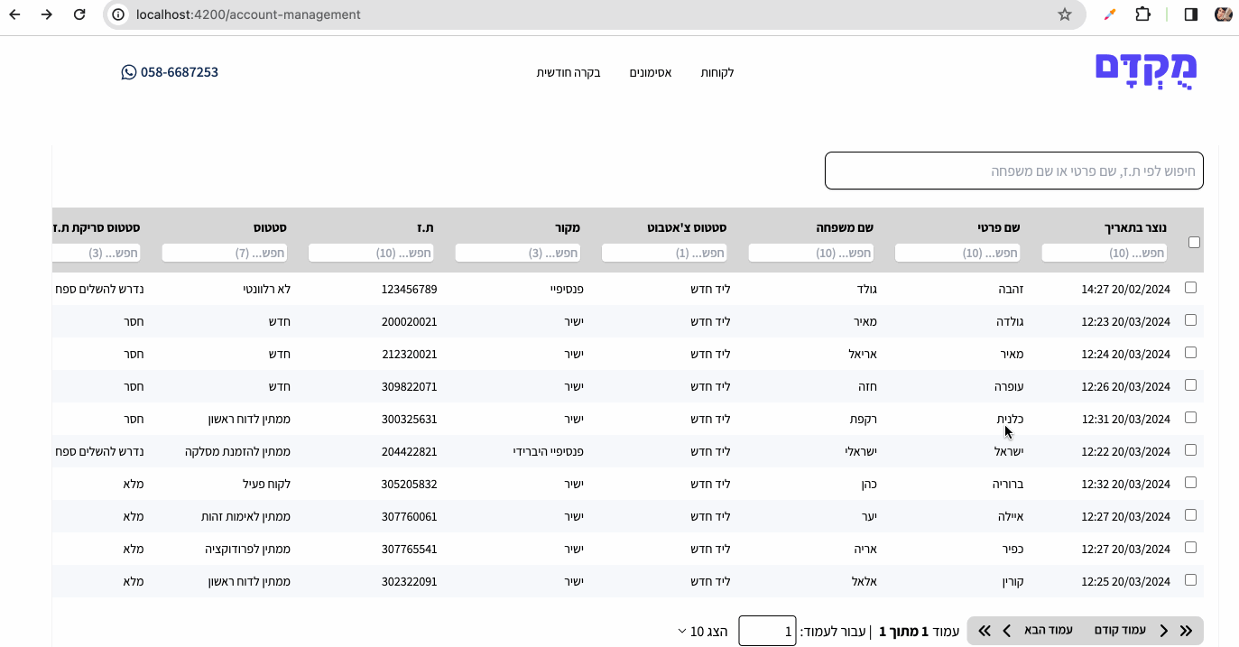Toggle the browser side panel icon
This screenshot has width=1239, height=647.
click(x=1191, y=14)
